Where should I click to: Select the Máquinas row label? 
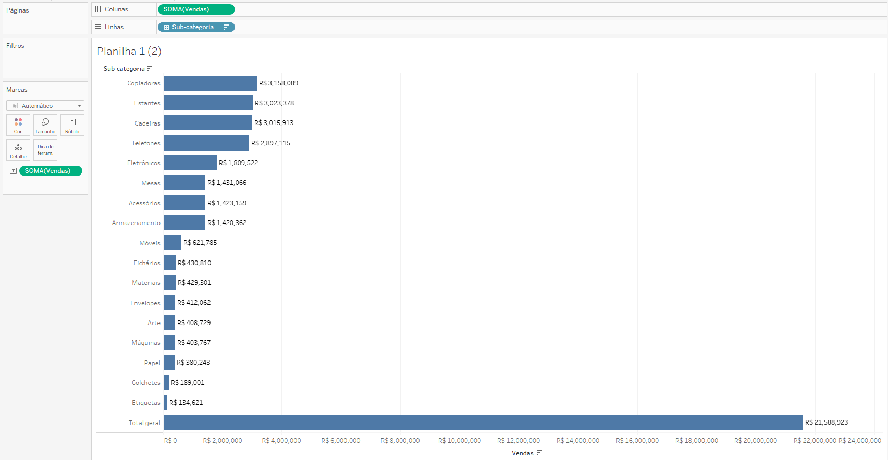tap(146, 343)
